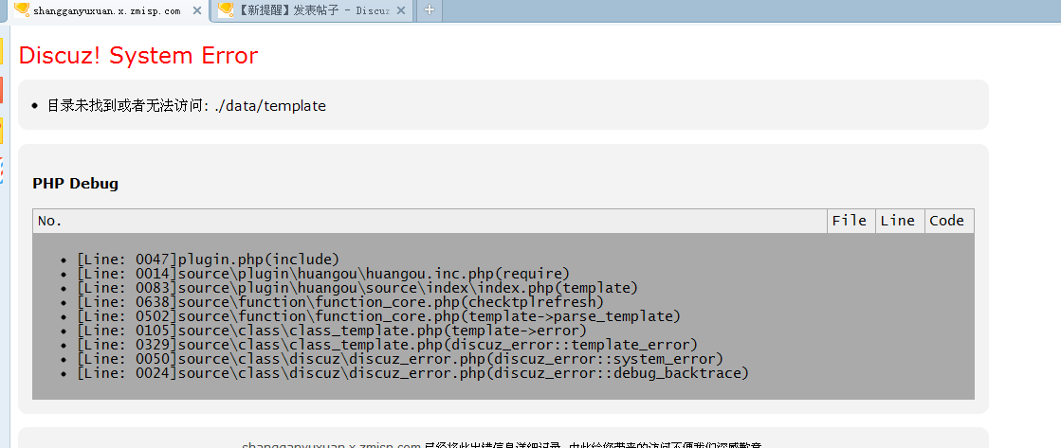The width and height of the screenshot is (1061, 448).
Task: Click the template->parse_template trace line
Action: tap(378, 316)
